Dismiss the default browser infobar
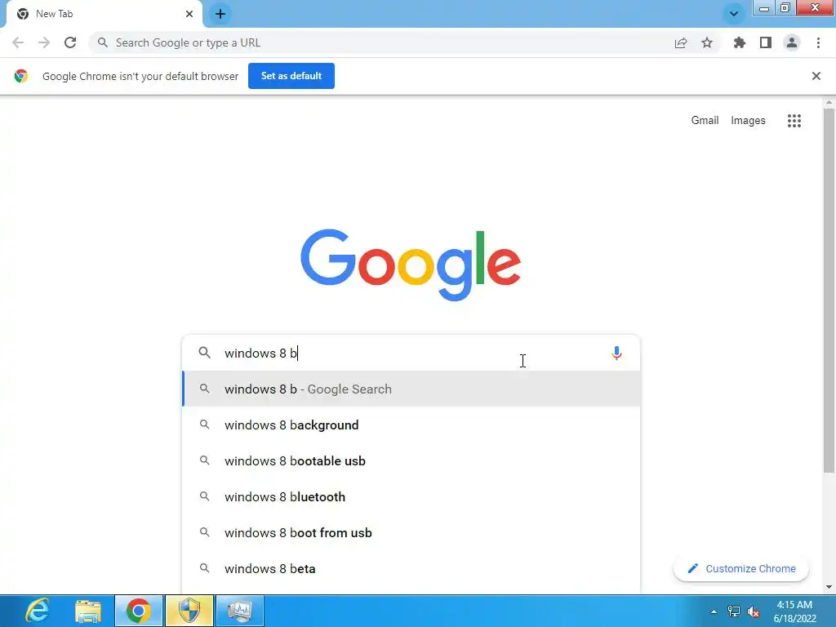The image size is (836, 627). tap(816, 76)
